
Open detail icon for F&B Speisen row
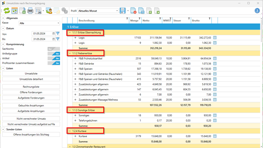[215, 69]
